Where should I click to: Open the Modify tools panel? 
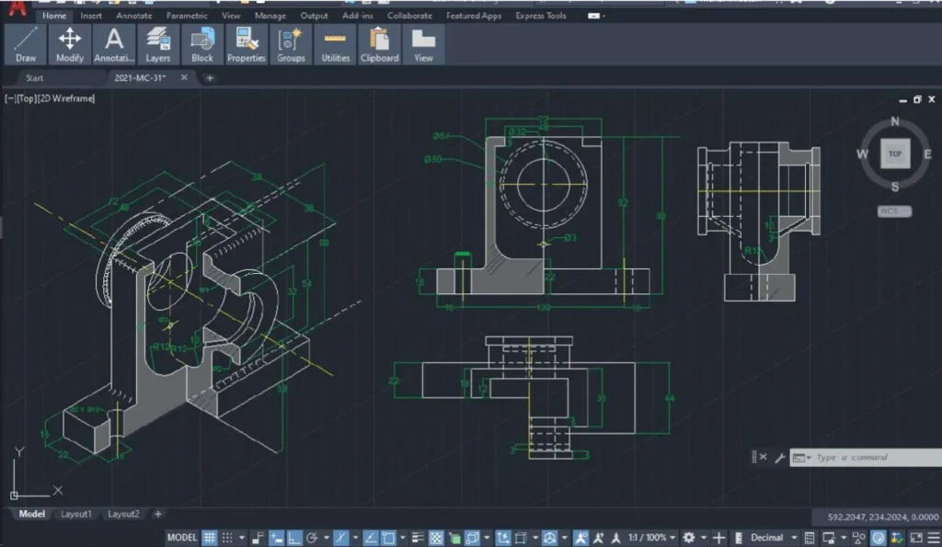tap(70, 44)
